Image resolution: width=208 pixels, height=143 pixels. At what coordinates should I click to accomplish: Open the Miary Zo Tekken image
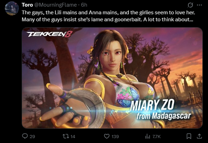pos(112,78)
